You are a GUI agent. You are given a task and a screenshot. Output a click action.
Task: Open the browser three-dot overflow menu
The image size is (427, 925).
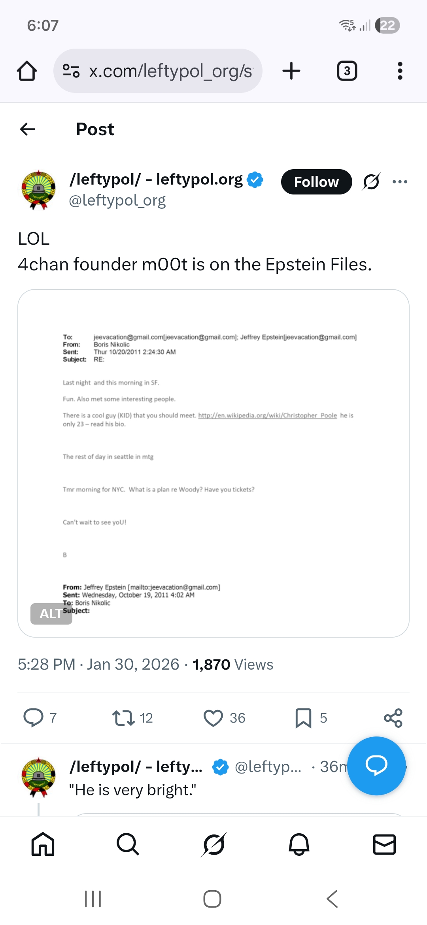coord(400,71)
